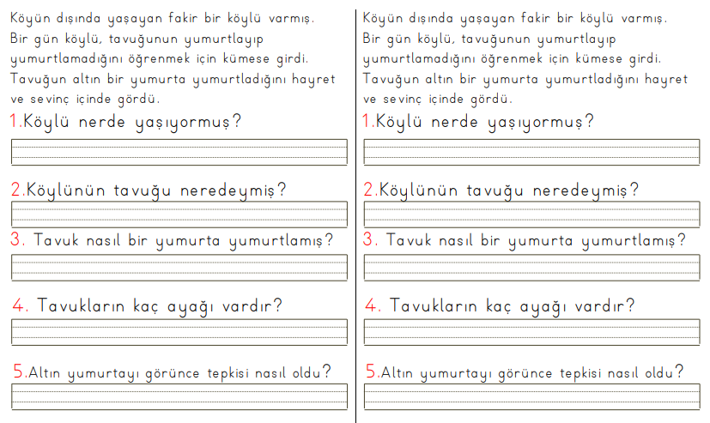Click the answer lines below left question 2
This screenshot has width=710, height=423.
(x=179, y=215)
